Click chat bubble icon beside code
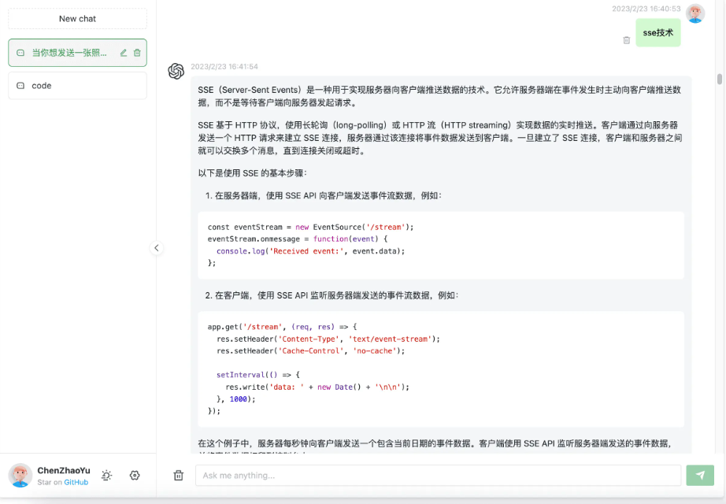 tap(20, 86)
